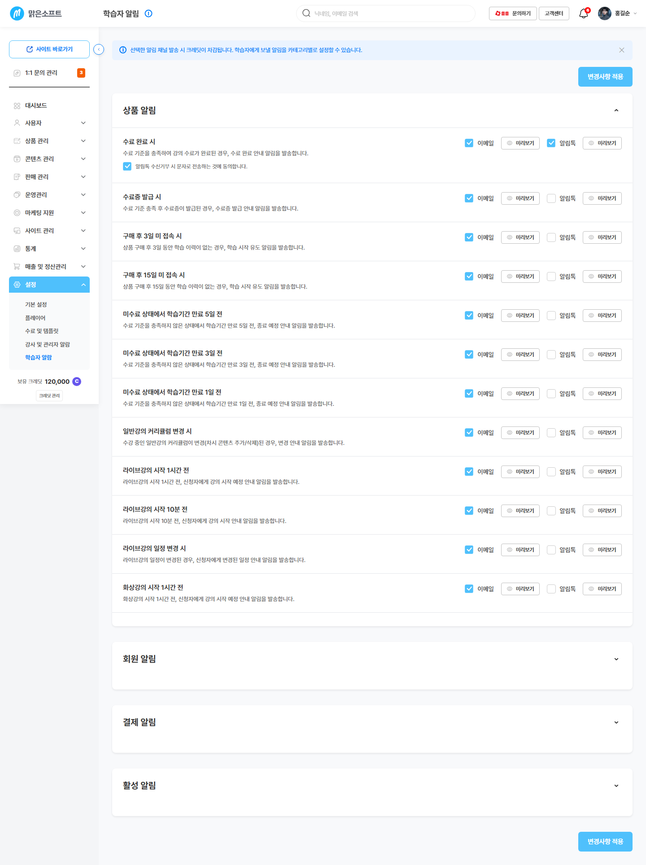Open 강사 및 관리자 알람 submenu item

[x=48, y=344]
